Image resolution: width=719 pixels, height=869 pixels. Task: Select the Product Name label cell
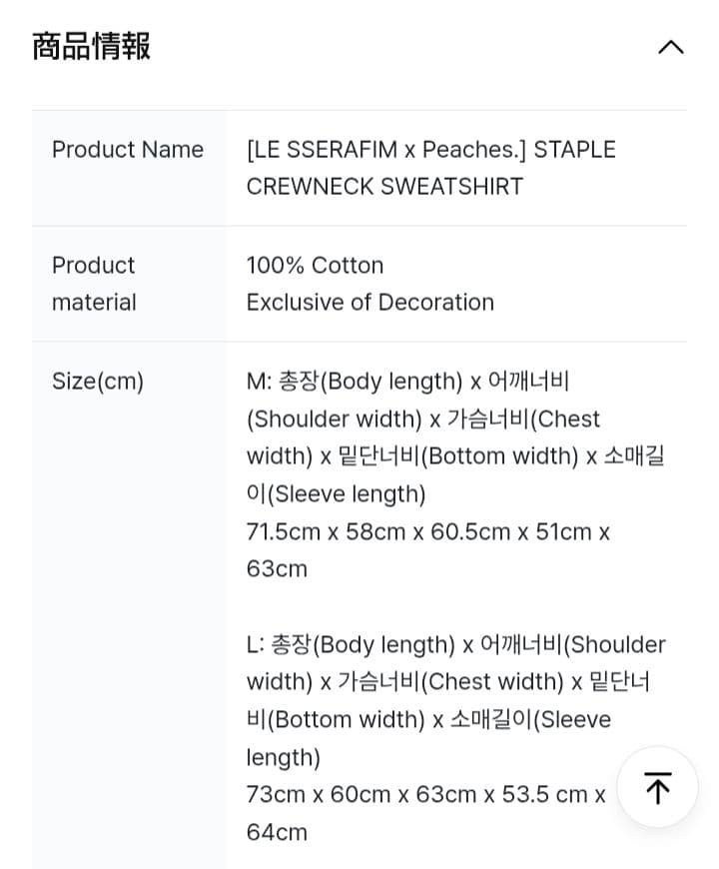coord(128,150)
